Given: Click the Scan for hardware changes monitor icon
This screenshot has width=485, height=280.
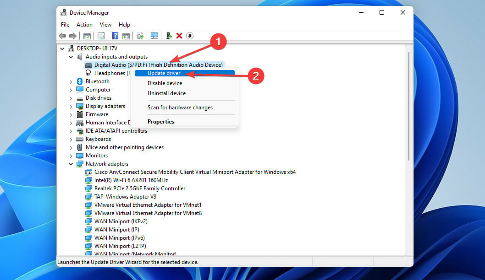Looking at the screenshot, I should [x=154, y=36].
